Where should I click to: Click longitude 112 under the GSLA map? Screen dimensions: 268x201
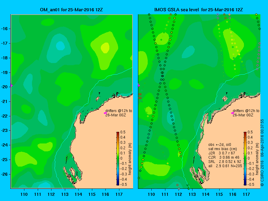pyautogui.click(x=178, y=194)
